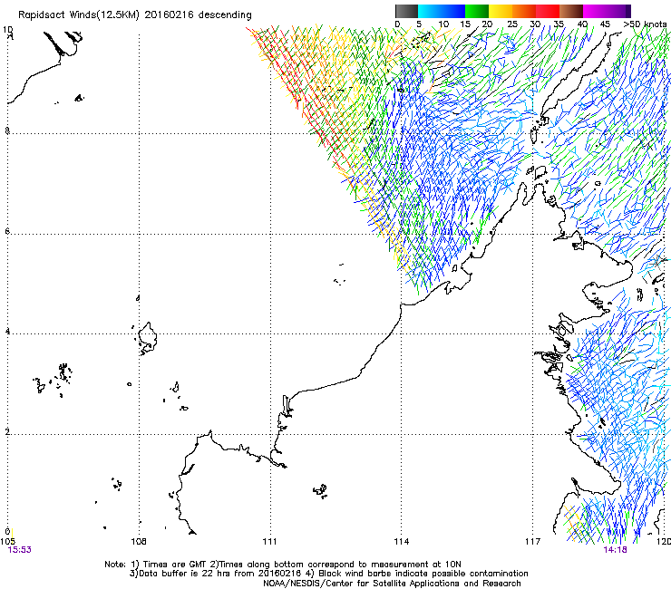Click the 'Data buffer is 22 hrs' note line
The height and width of the screenshot is (589, 671).
(x=328, y=574)
